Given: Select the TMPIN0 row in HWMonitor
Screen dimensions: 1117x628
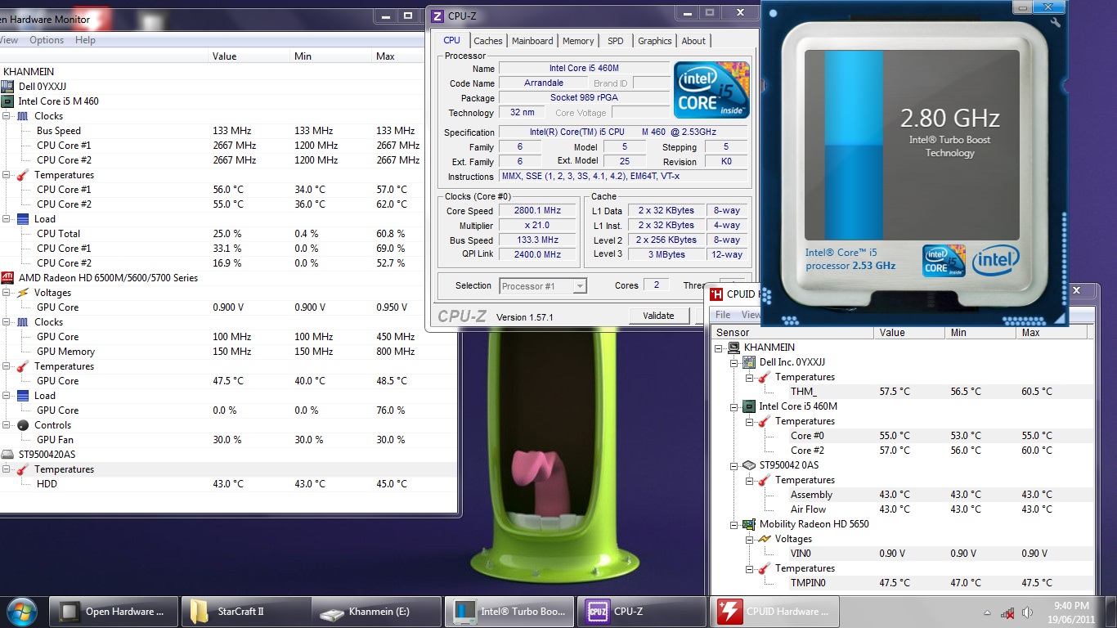Looking at the screenshot, I should [x=903, y=583].
